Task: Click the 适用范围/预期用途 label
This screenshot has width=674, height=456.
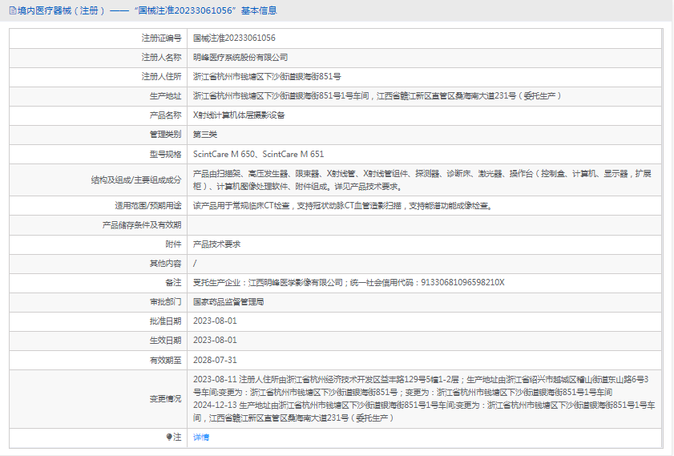Action: (148, 206)
